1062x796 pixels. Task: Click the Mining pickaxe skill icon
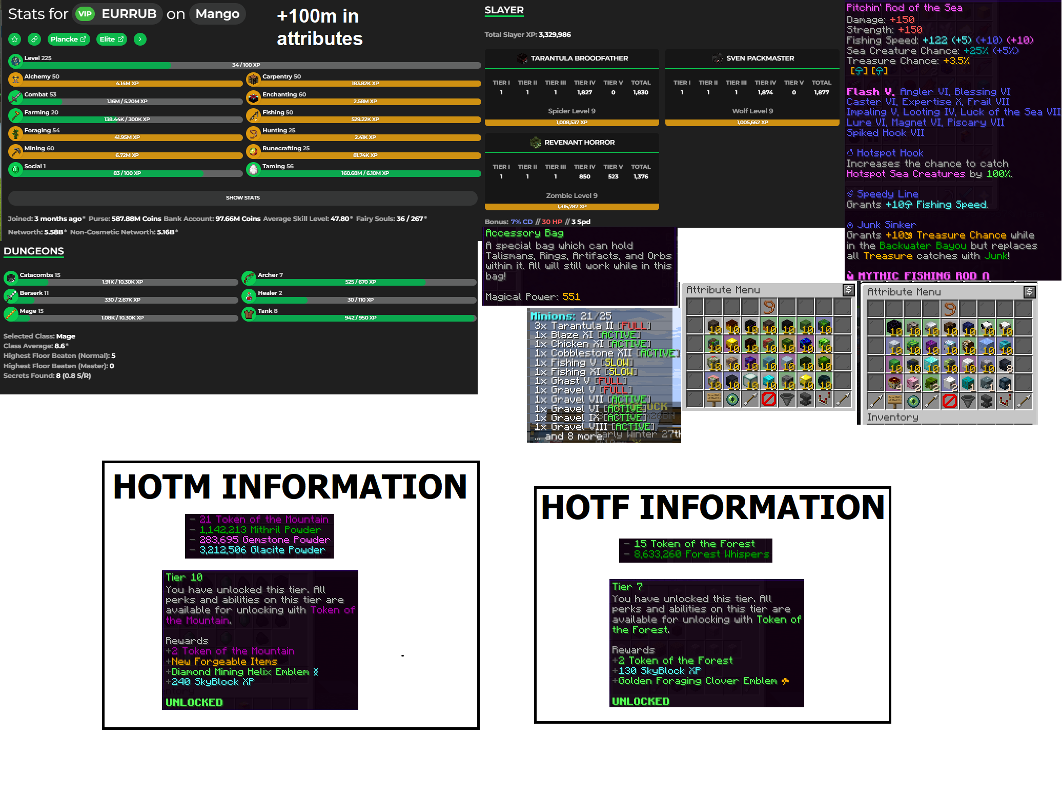16,151
